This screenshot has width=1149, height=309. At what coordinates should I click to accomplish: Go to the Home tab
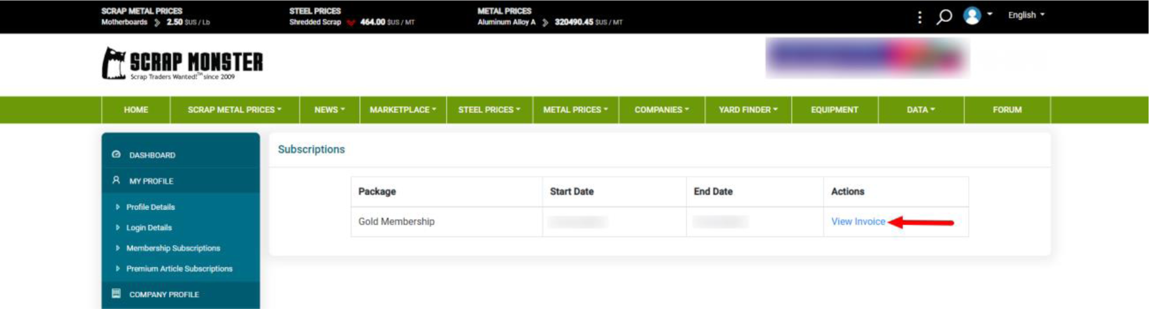(x=136, y=110)
